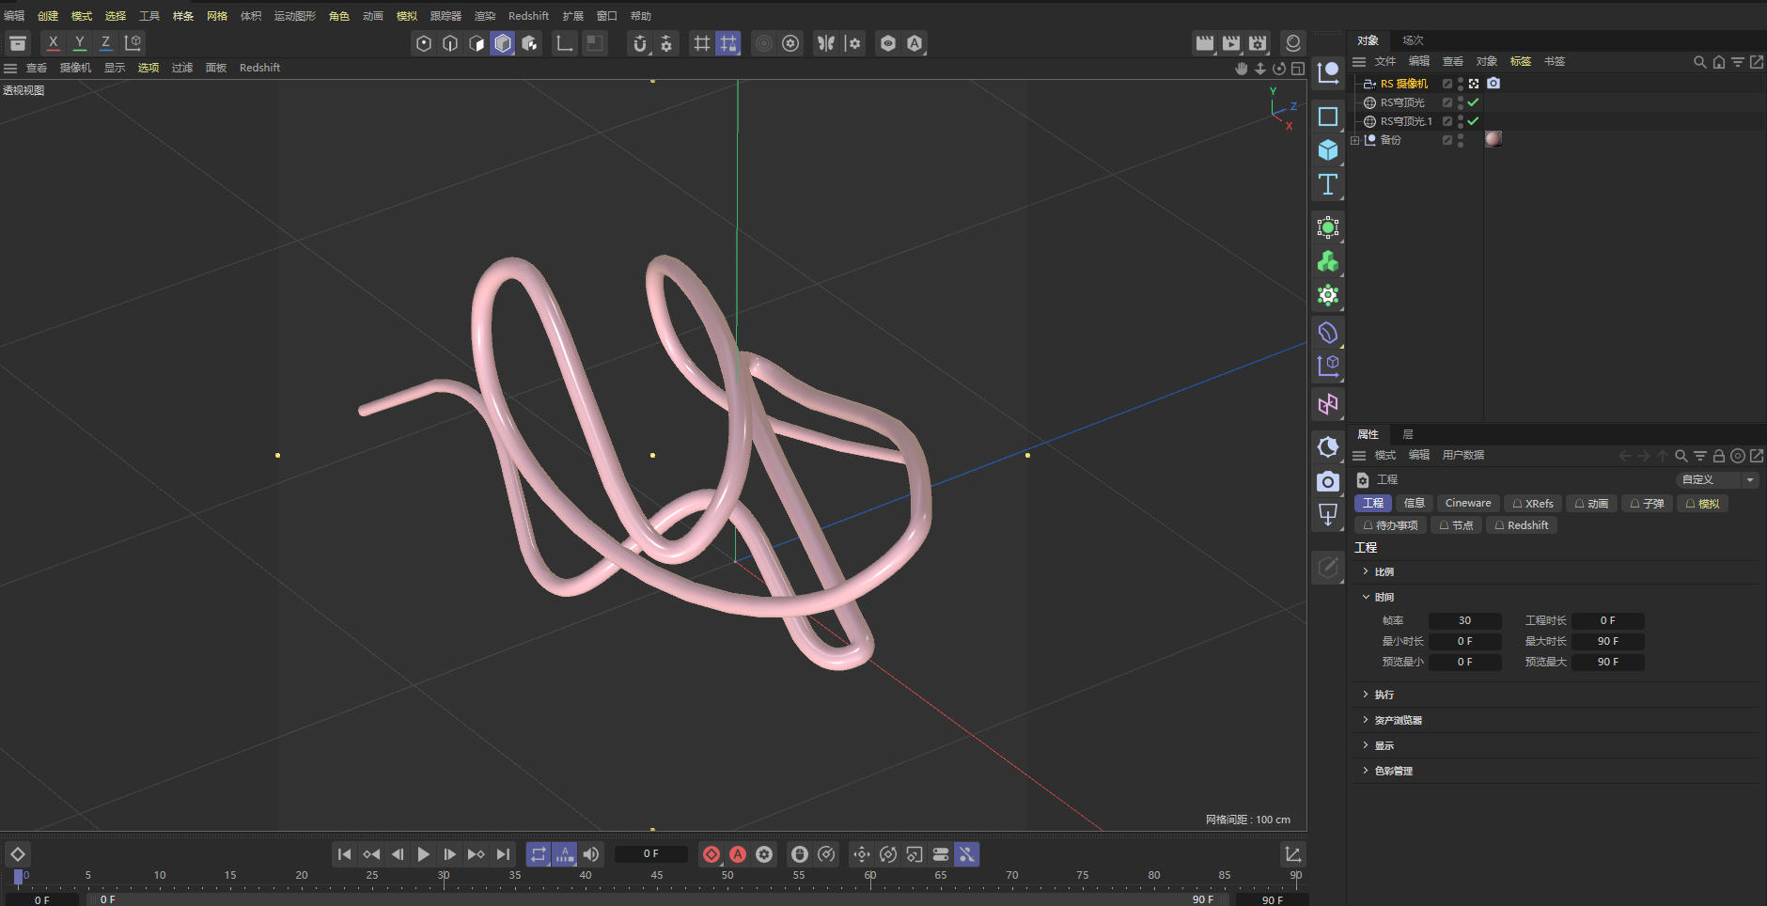
Task: Click the red record keyframe button
Action: point(711,854)
